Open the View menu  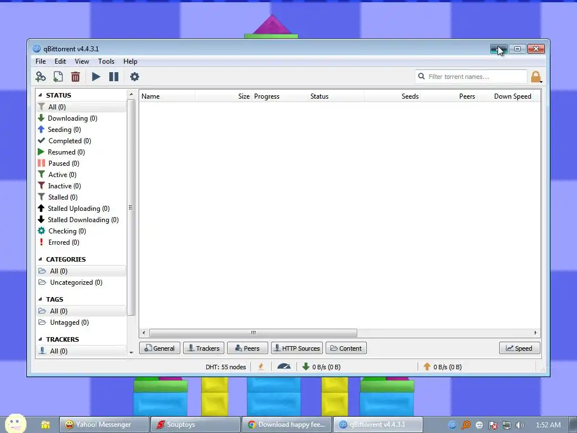82,61
